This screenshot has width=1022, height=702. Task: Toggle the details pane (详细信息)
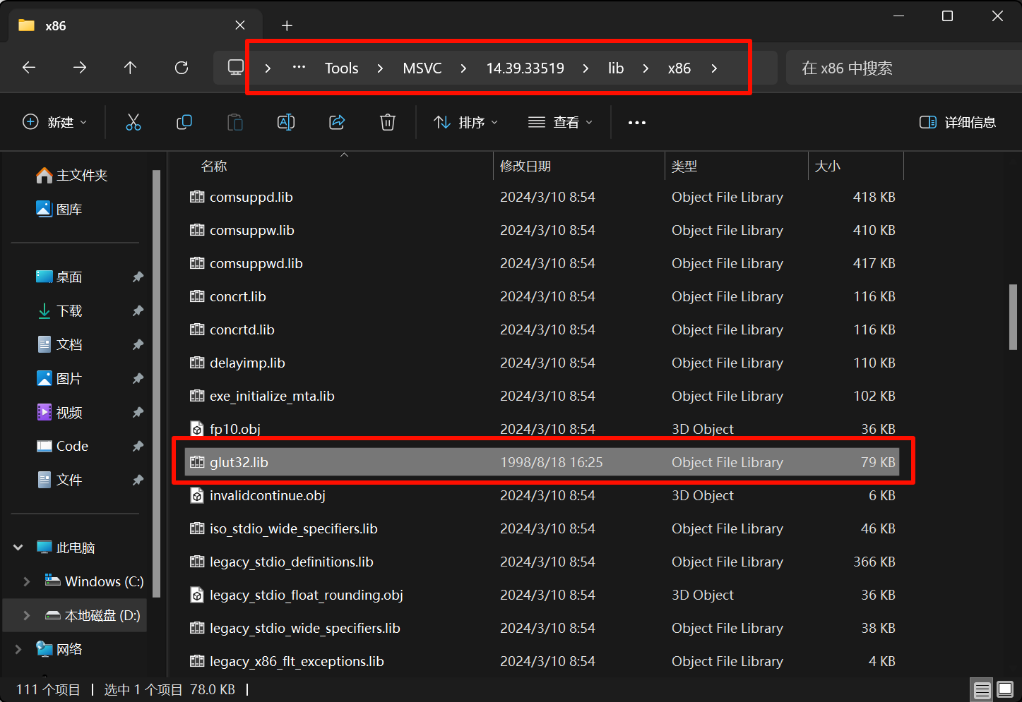click(x=958, y=122)
